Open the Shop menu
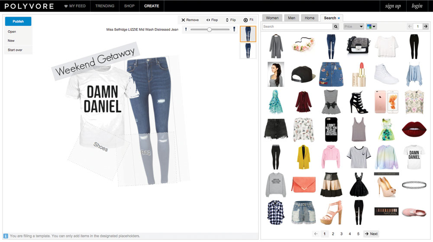 pyautogui.click(x=129, y=6)
